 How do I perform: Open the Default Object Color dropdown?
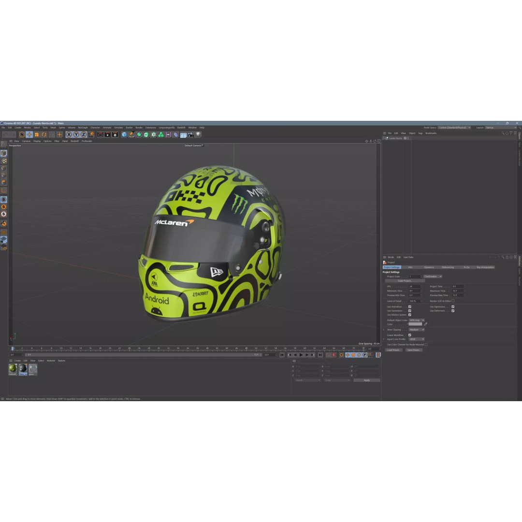(416, 320)
